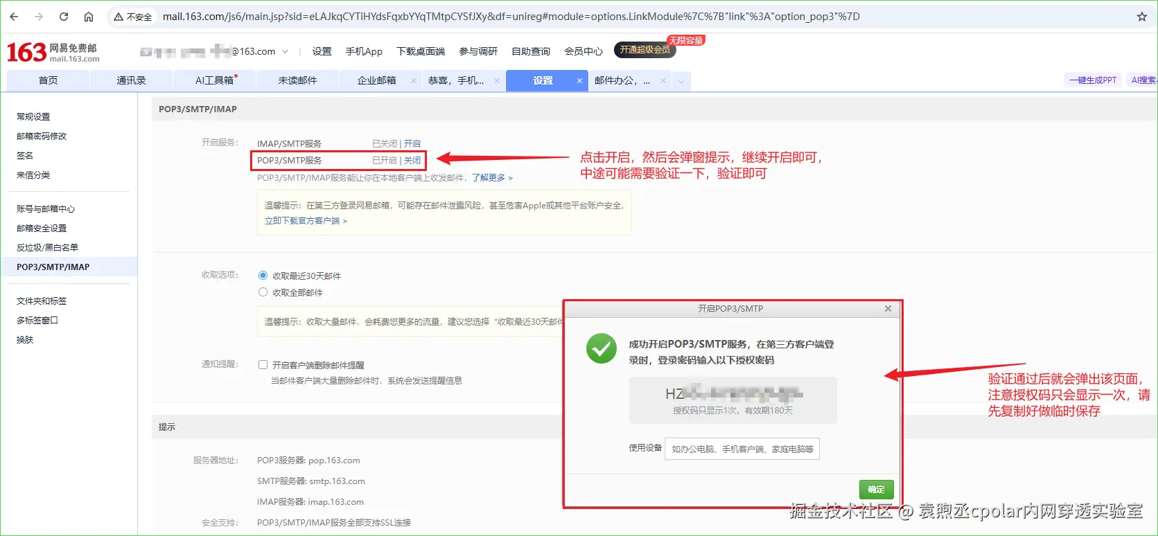Open 签名 settings in the sidebar
Viewport: 1158px width, 536px height.
(x=25, y=155)
